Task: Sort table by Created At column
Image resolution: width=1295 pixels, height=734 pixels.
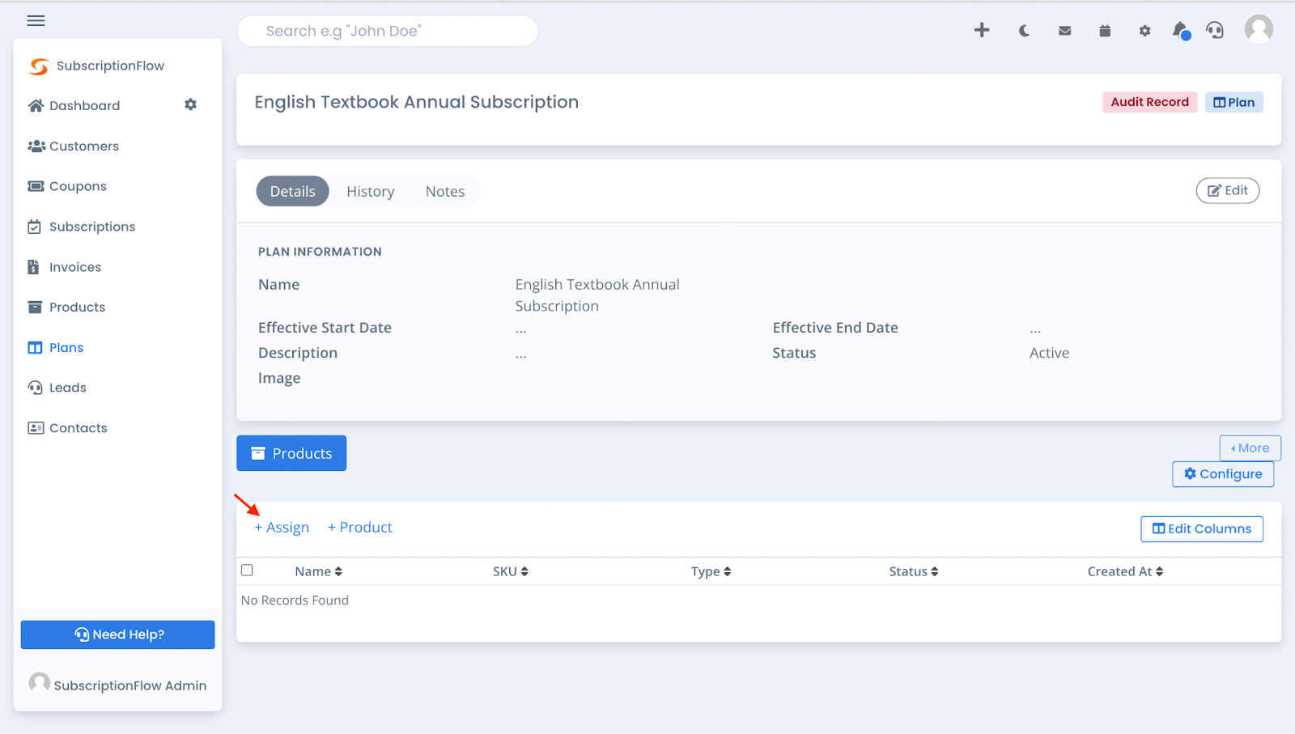Action: (x=1126, y=571)
